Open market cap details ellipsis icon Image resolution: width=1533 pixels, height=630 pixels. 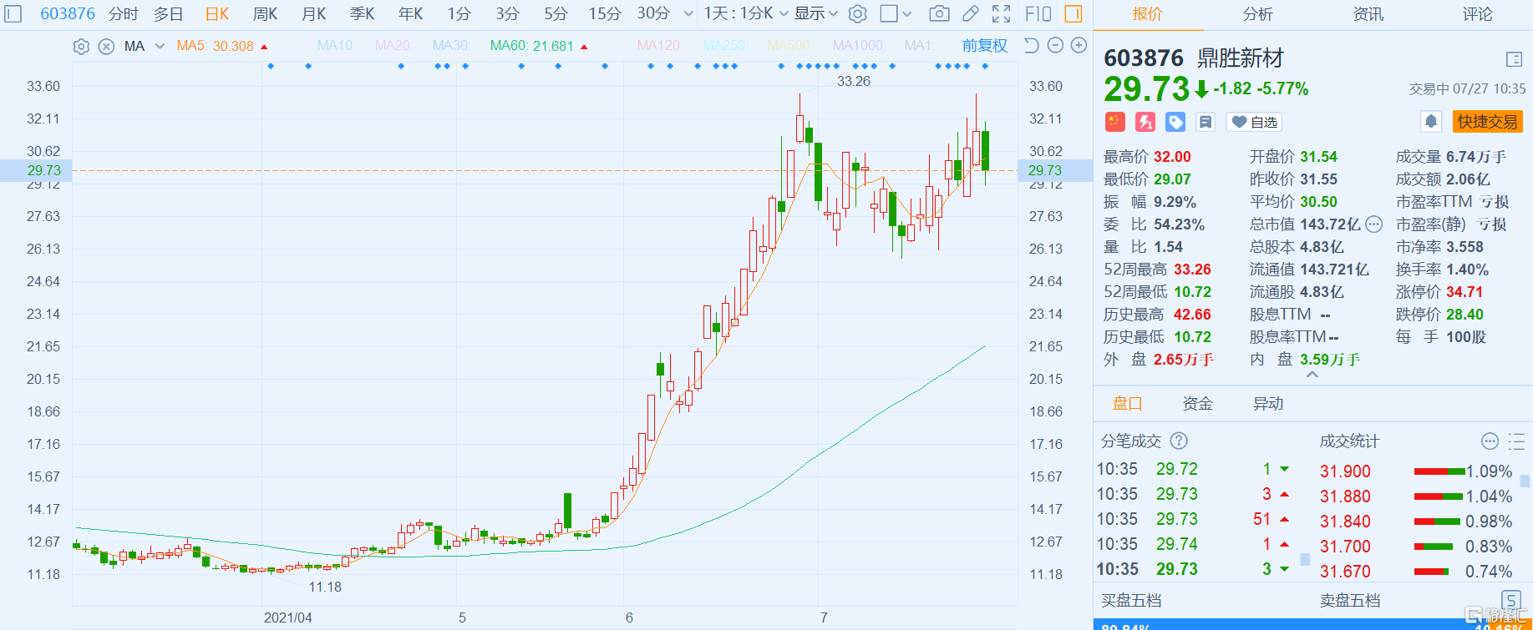1374,224
